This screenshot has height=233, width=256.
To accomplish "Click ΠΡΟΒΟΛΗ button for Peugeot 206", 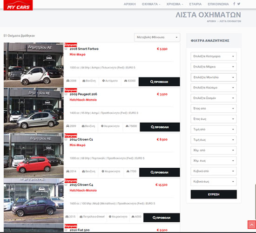I will click(160, 127).
